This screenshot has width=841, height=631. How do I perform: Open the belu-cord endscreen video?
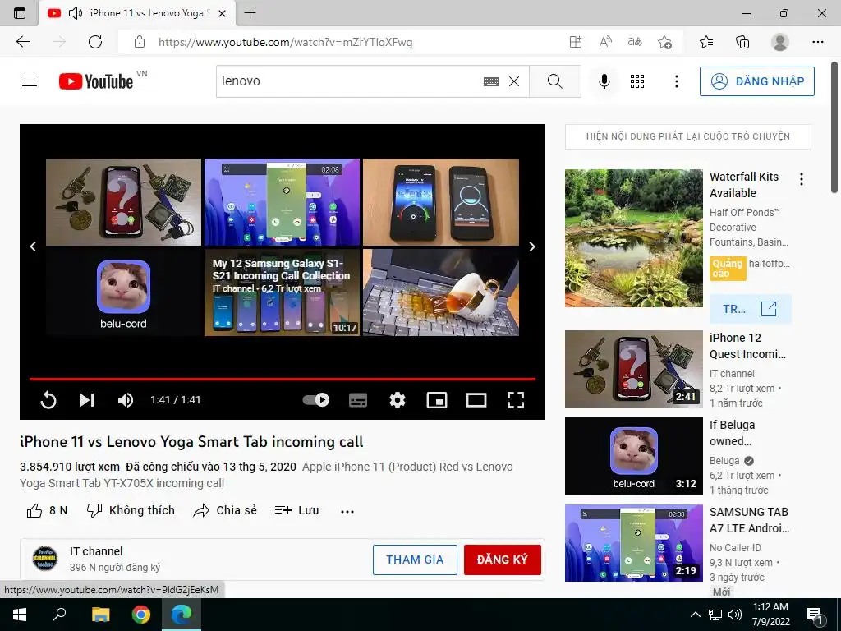(123, 292)
